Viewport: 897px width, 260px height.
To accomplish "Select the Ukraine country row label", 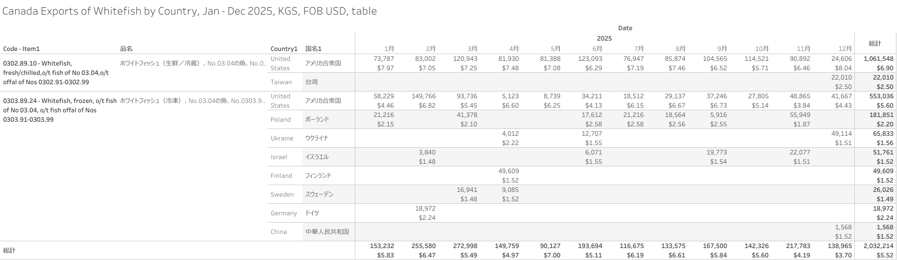I will (281, 138).
